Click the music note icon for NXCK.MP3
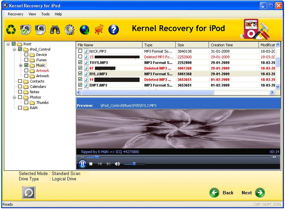 pyautogui.click(x=87, y=51)
